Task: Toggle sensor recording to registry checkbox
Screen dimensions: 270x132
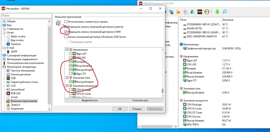Action: click(66, 27)
